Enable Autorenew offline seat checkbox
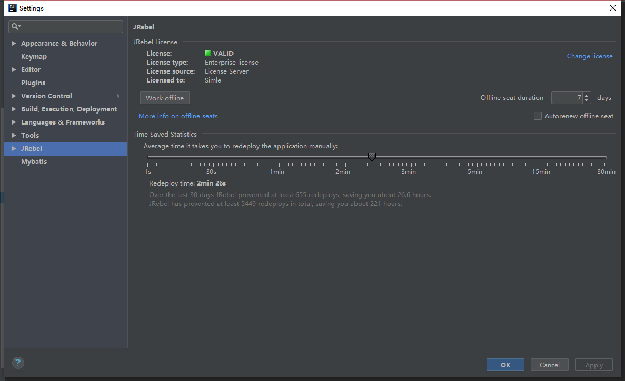The image size is (625, 381). click(538, 116)
